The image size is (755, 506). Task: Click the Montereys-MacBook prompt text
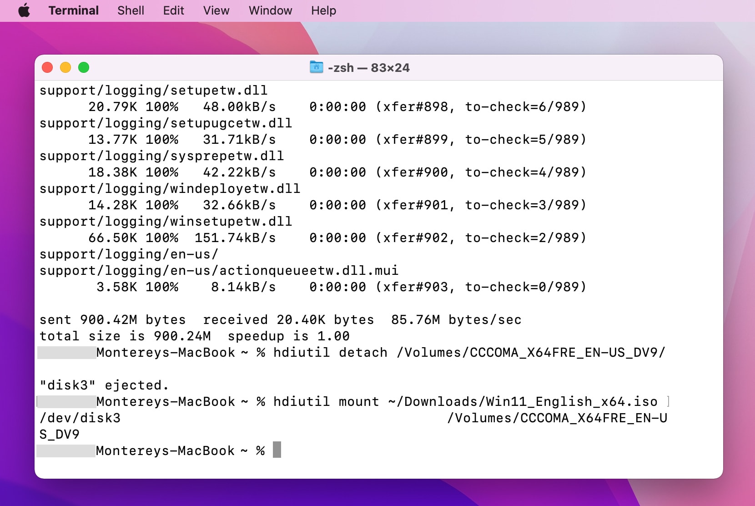(164, 450)
